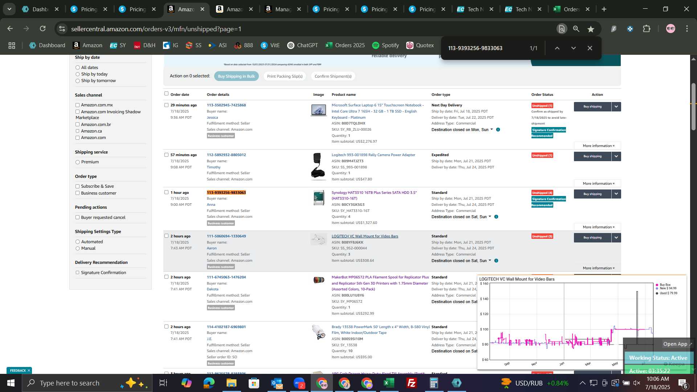This screenshot has width=697, height=392.
Task: Open order 112-5892932-8805012 details
Action: (x=226, y=155)
